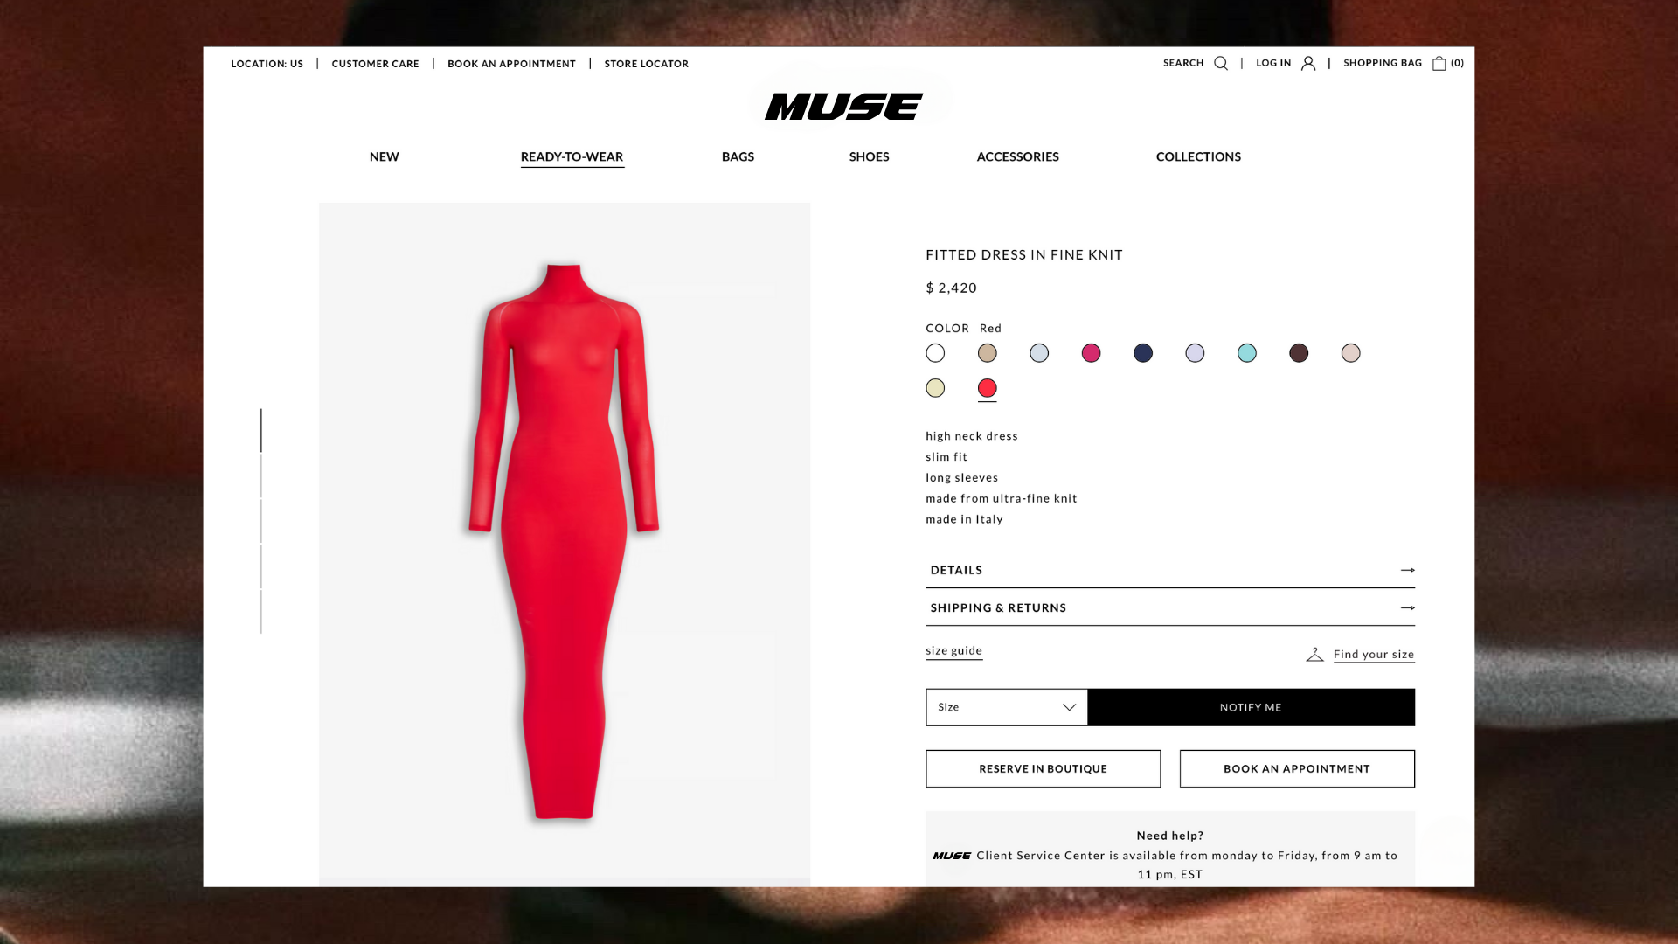
Task: Click the Details arrow icon
Action: (x=1407, y=570)
